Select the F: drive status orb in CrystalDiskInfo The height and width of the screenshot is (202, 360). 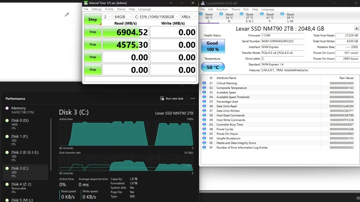coord(262,14)
